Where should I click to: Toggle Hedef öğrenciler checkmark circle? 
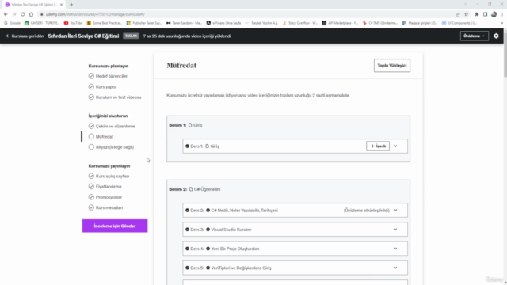(91, 76)
